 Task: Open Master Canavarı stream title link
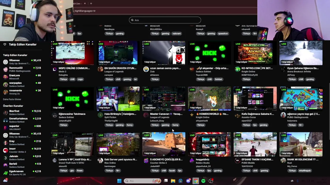pyautogui.click(x=166, y=114)
